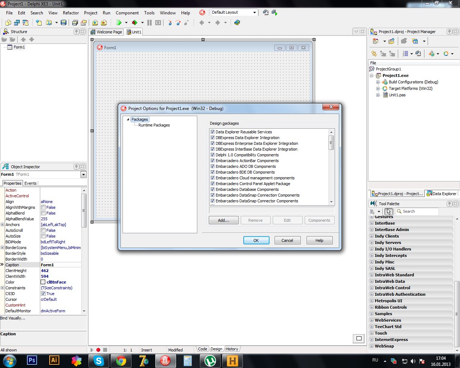Click OK in the Project Options dialog
Image resolution: width=460 pixels, height=368 pixels.
point(256,240)
